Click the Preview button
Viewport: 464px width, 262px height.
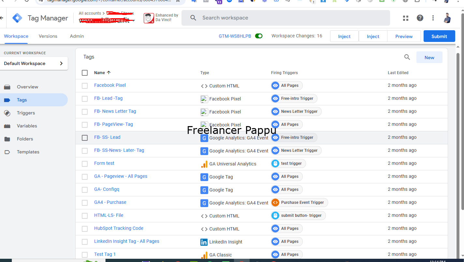click(x=404, y=36)
